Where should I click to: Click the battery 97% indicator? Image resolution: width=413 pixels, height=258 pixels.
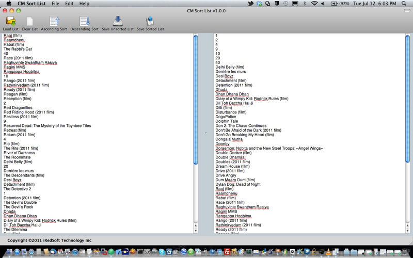coord(340,4)
